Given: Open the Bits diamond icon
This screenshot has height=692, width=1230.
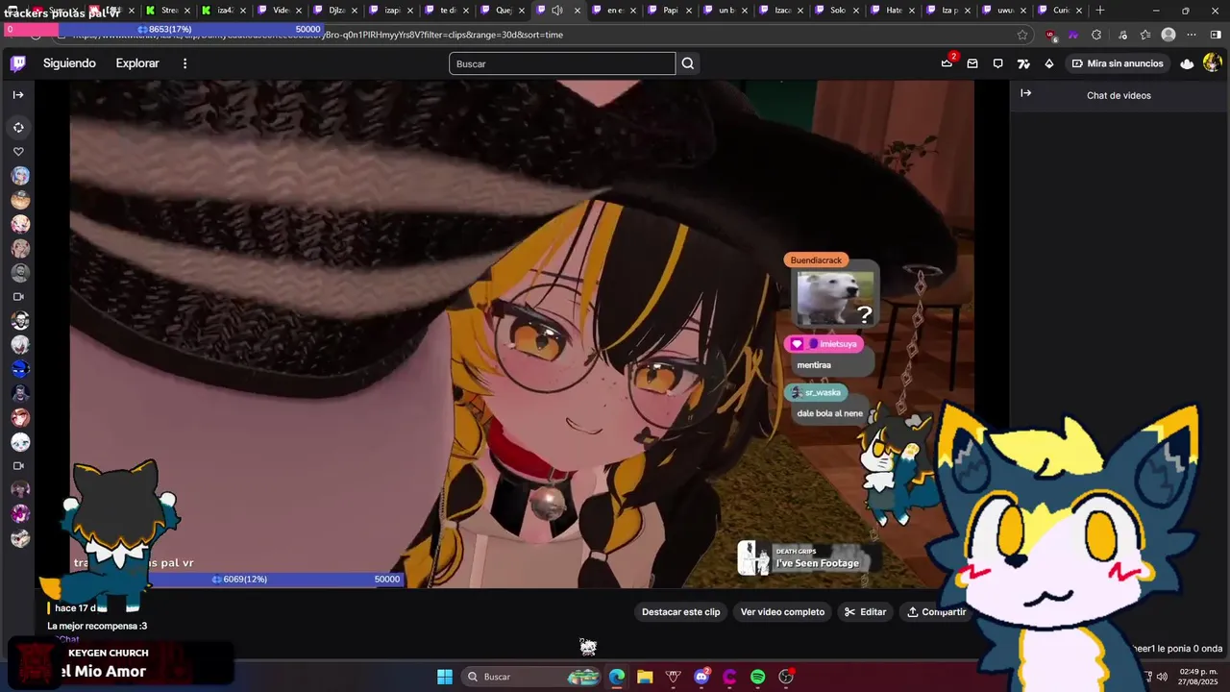Looking at the screenshot, I should tap(1048, 63).
